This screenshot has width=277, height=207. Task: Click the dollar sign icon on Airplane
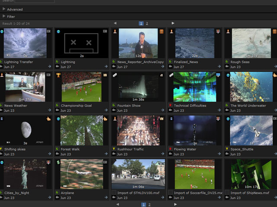pyautogui.click(x=58, y=163)
